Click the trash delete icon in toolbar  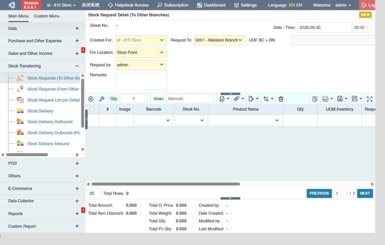(x=281, y=99)
